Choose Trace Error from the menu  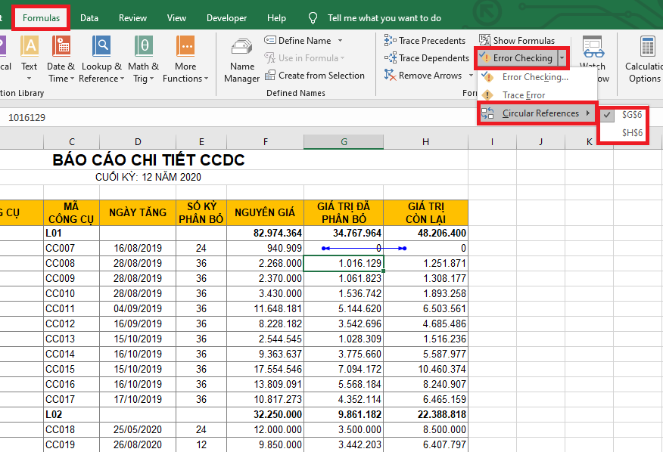click(523, 95)
